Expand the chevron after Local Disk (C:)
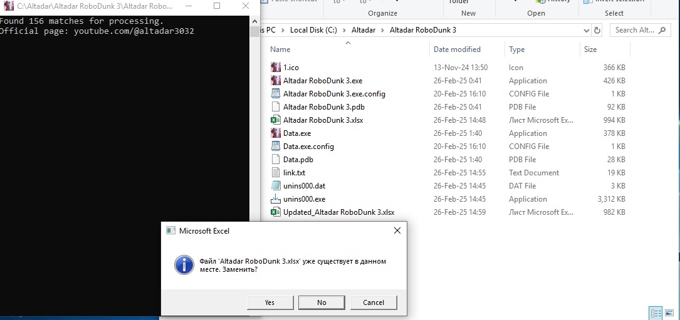The width and height of the screenshot is (680, 320). [345, 30]
